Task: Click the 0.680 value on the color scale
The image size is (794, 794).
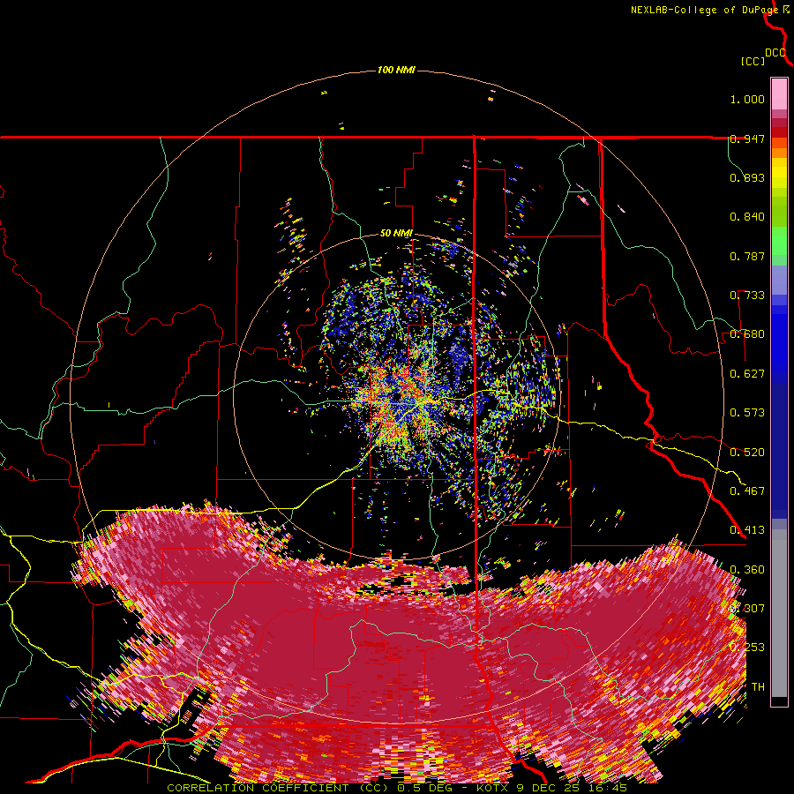Action: point(747,334)
